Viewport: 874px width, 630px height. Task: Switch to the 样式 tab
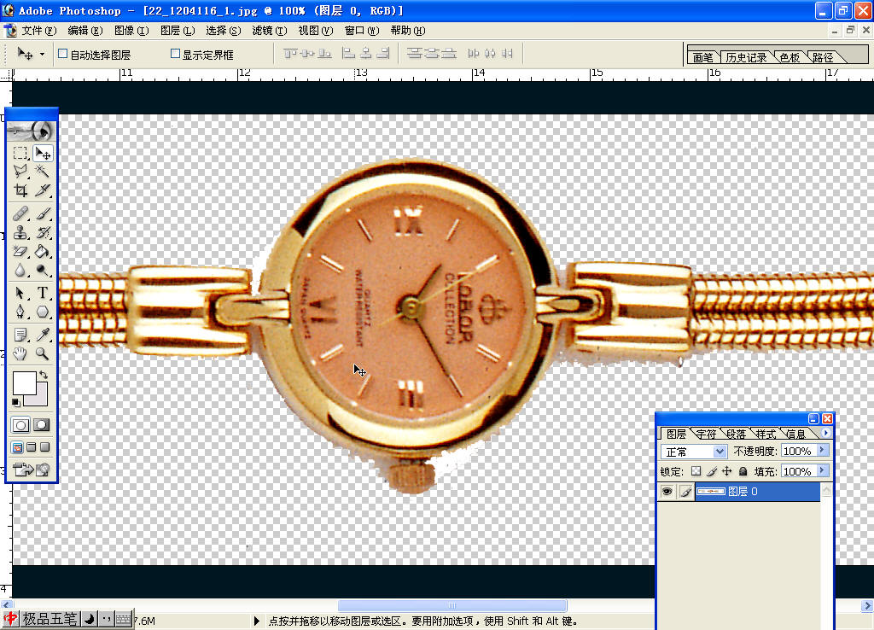766,434
